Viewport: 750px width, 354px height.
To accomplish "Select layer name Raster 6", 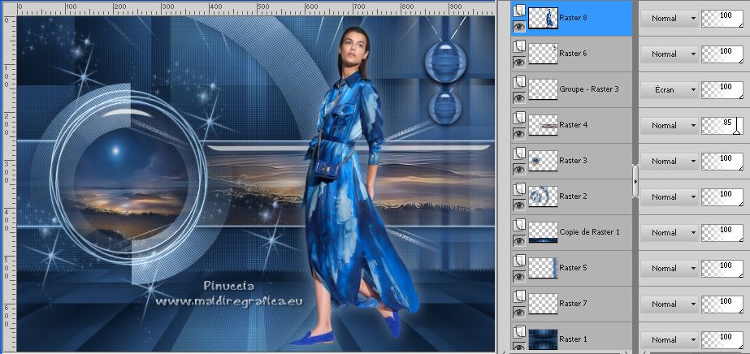I will tap(573, 54).
